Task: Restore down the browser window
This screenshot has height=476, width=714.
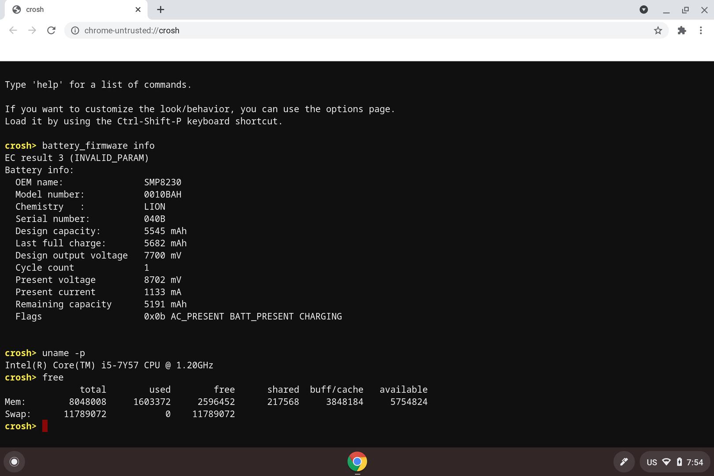Action: pos(685,10)
